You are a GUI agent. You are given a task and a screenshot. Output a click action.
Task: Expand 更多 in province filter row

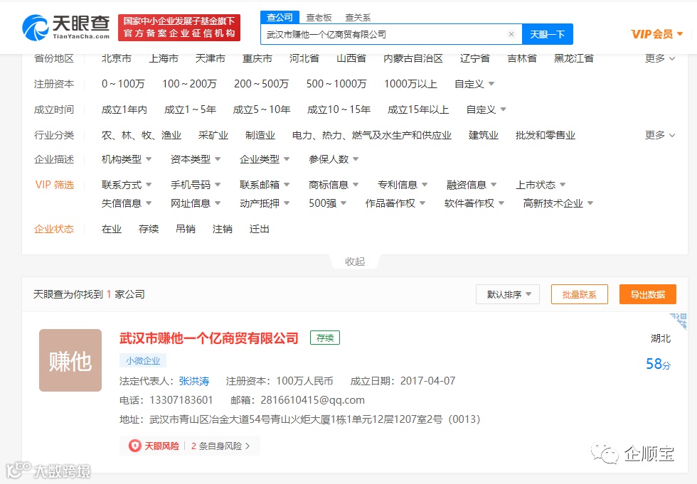click(660, 58)
